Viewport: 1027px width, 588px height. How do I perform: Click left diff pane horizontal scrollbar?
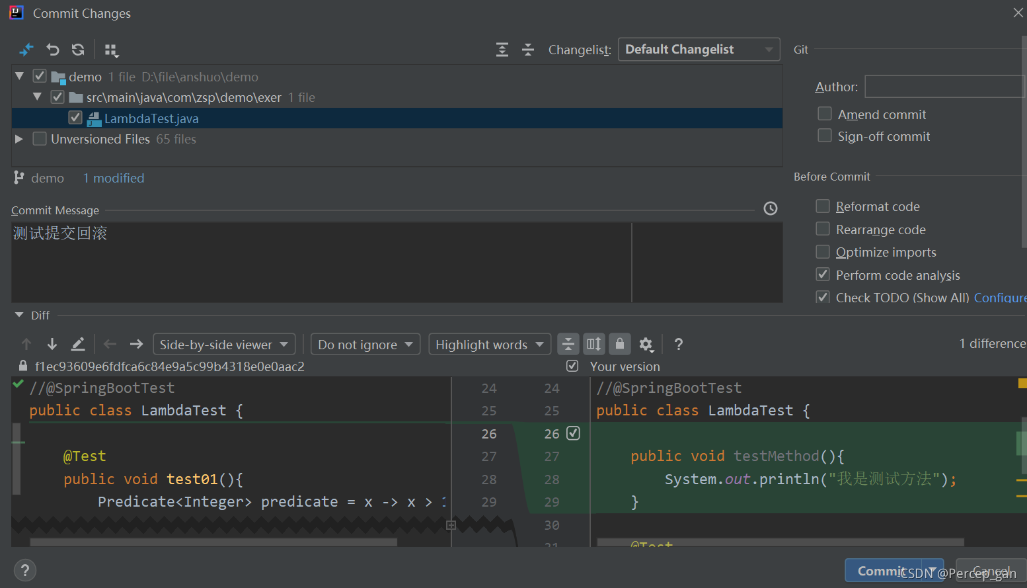pos(213,542)
